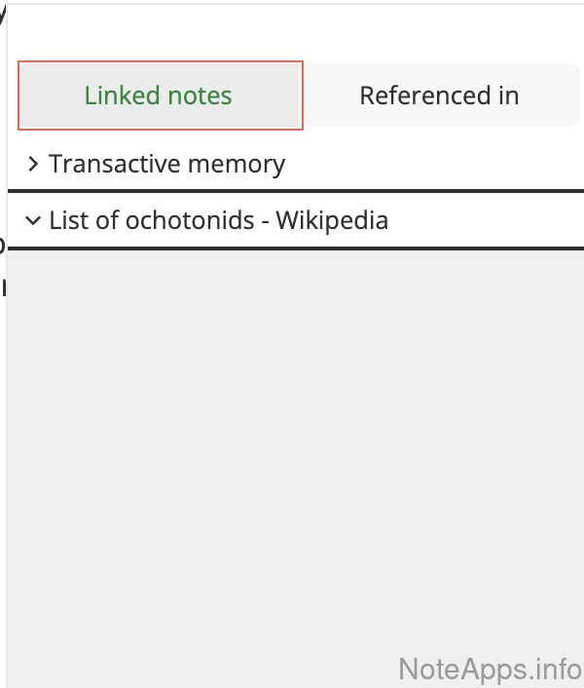The width and height of the screenshot is (584, 688).
Task: Select the green highlighted Linked notes tab
Action: click(159, 96)
